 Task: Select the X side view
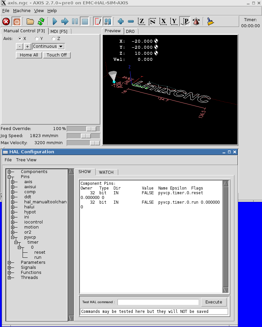tap(163, 22)
